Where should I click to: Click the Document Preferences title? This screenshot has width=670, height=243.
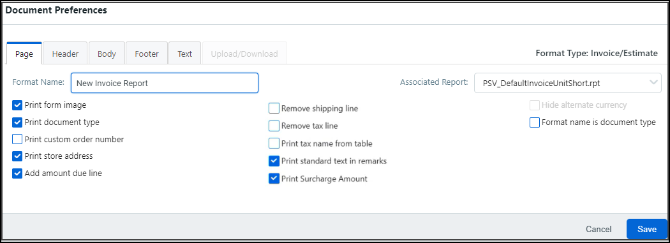(x=56, y=10)
